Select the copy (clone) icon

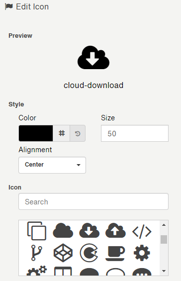coord(37,231)
